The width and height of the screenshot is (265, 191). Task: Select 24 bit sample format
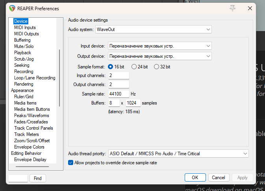coord(134,67)
